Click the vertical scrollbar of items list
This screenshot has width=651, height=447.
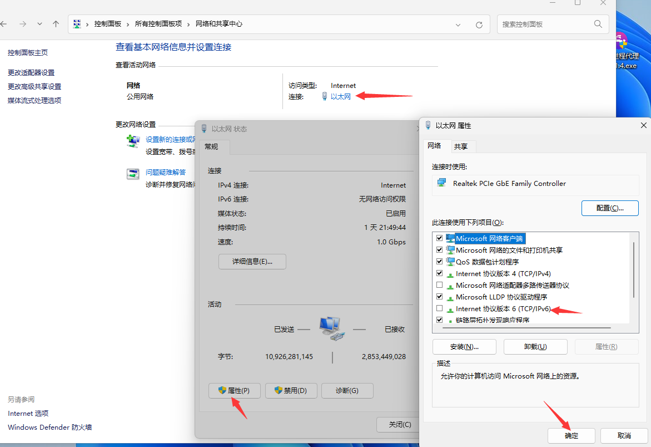(634, 271)
